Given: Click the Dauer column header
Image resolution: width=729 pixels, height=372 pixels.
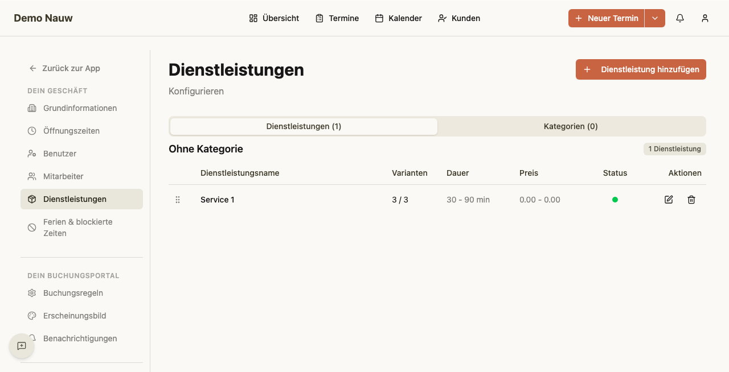Looking at the screenshot, I should click(x=458, y=173).
